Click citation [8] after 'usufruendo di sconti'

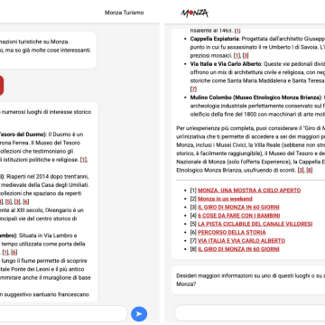click(309, 171)
